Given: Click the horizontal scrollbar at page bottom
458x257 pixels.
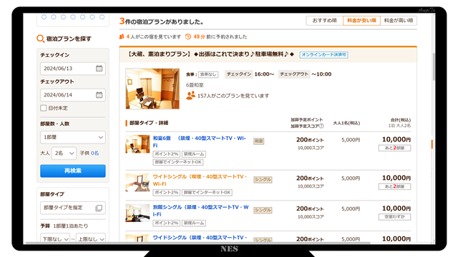Looking at the screenshot, I should click(x=198, y=243).
